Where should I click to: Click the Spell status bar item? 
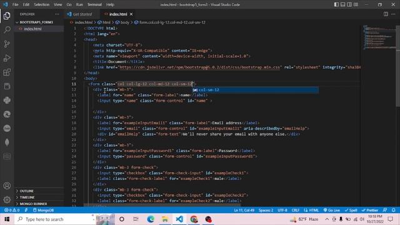(351, 210)
